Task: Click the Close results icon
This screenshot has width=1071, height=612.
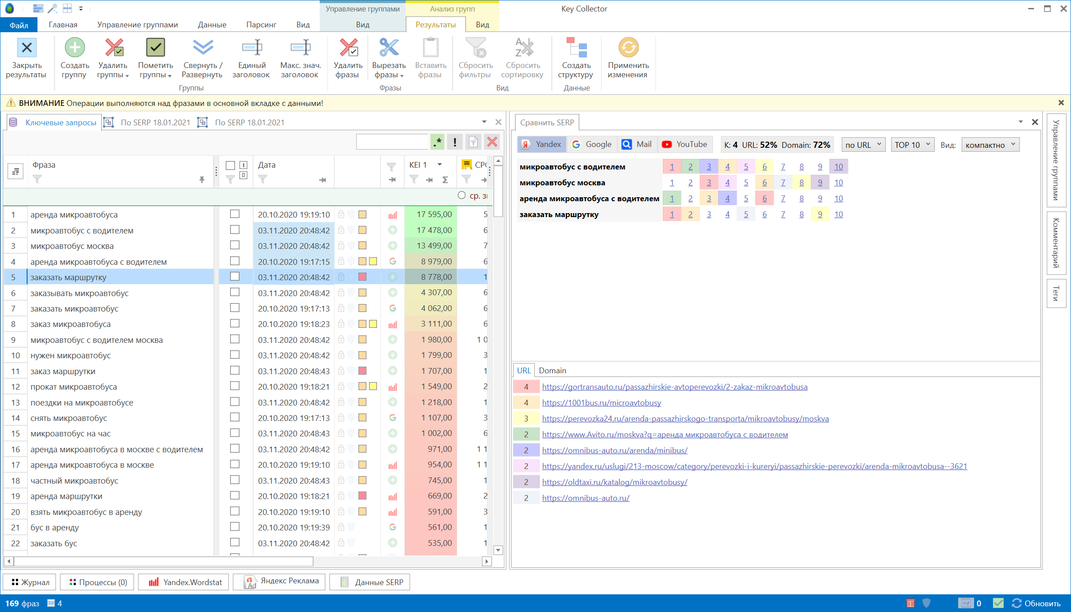Action: pyautogui.click(x=26, y=48)
